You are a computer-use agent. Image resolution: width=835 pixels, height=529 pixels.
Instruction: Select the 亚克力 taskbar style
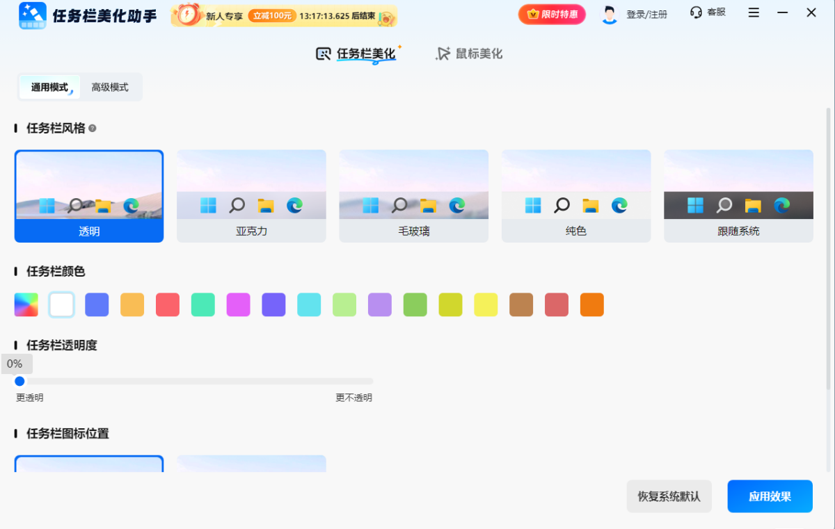click(251, 195)
